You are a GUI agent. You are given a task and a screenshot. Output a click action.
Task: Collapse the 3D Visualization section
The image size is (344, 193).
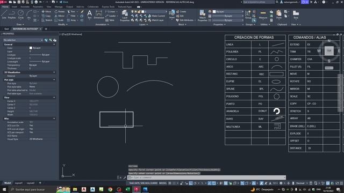[x=54, y=72]
